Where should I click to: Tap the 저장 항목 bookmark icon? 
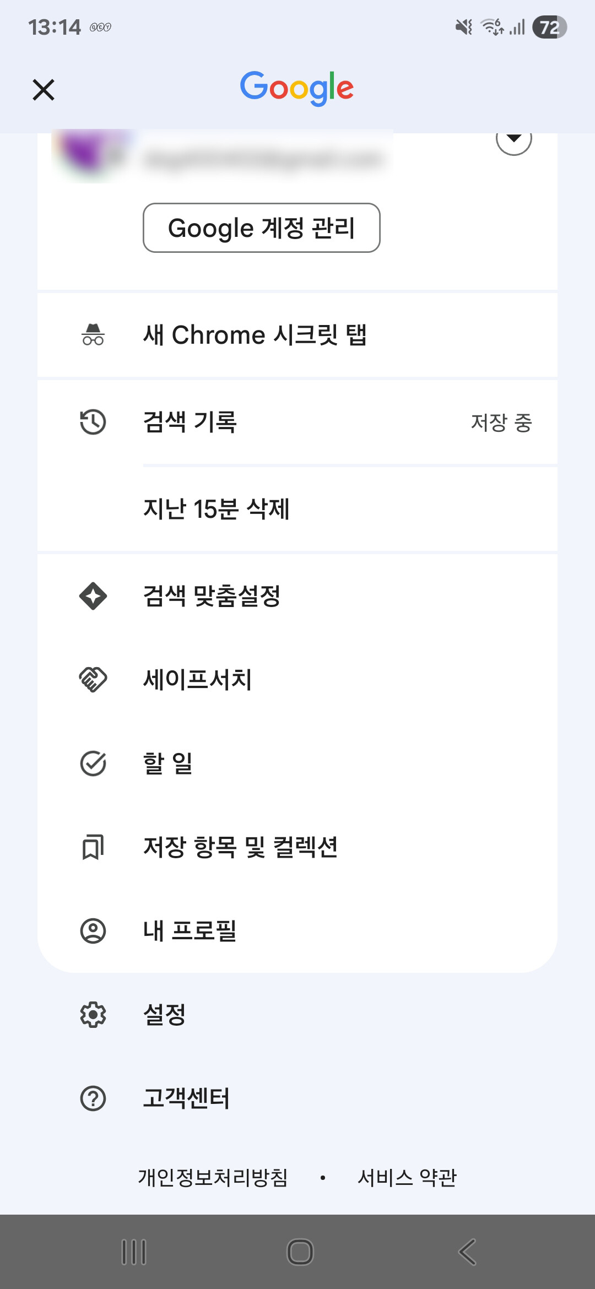point(93,847)
